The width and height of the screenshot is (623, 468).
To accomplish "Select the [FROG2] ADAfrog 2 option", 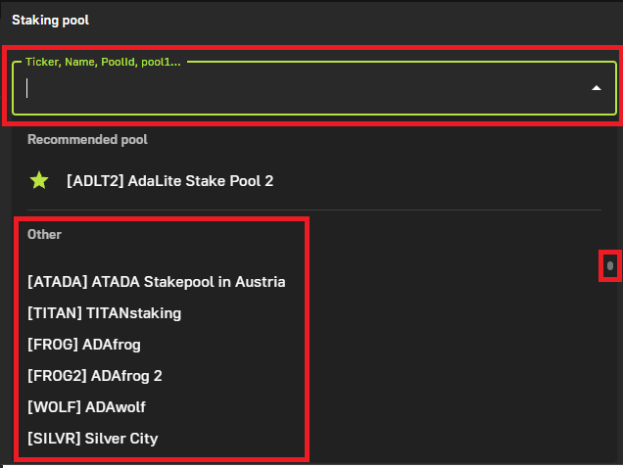I will (95, 375).
